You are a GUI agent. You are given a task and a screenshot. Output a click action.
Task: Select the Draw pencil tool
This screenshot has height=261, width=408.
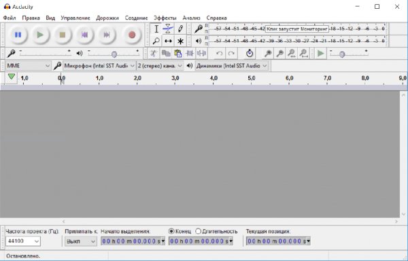180,29
